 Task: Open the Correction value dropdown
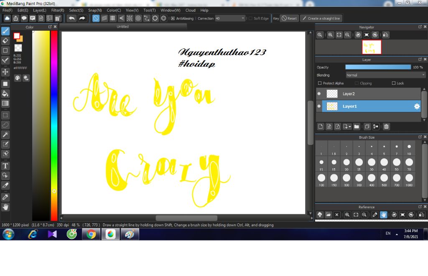[x=230, y=18]
